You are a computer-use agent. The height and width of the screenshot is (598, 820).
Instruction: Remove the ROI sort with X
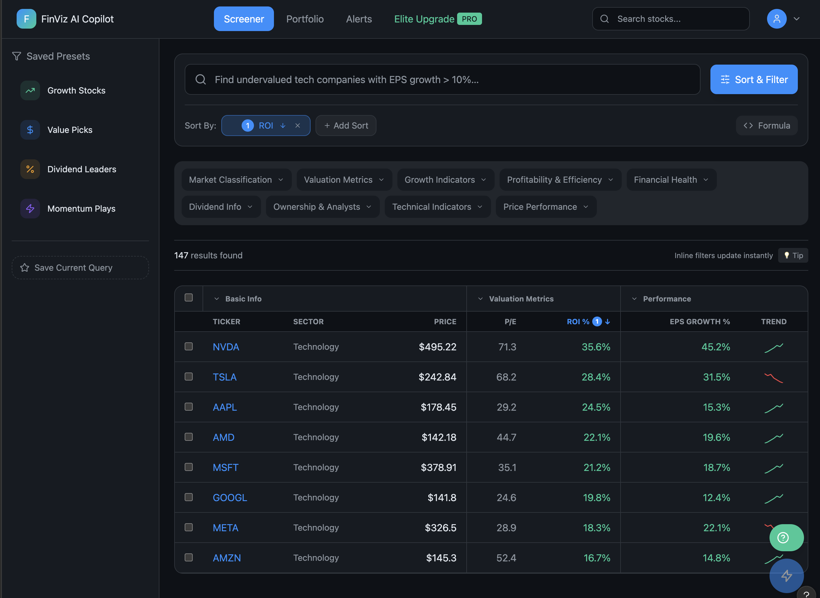297,126
